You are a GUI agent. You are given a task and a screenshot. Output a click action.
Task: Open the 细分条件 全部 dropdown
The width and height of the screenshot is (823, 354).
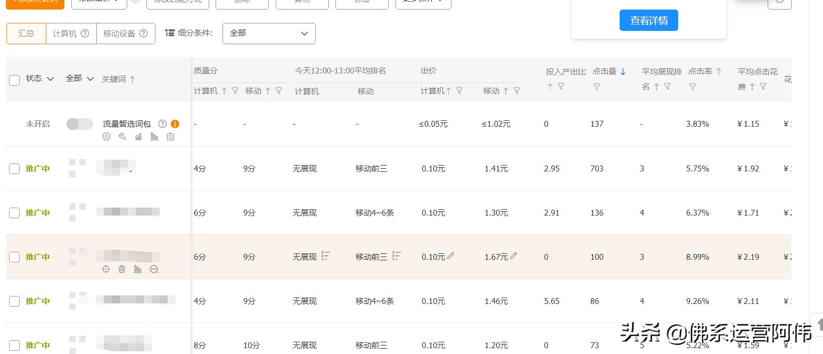(269, 33)
